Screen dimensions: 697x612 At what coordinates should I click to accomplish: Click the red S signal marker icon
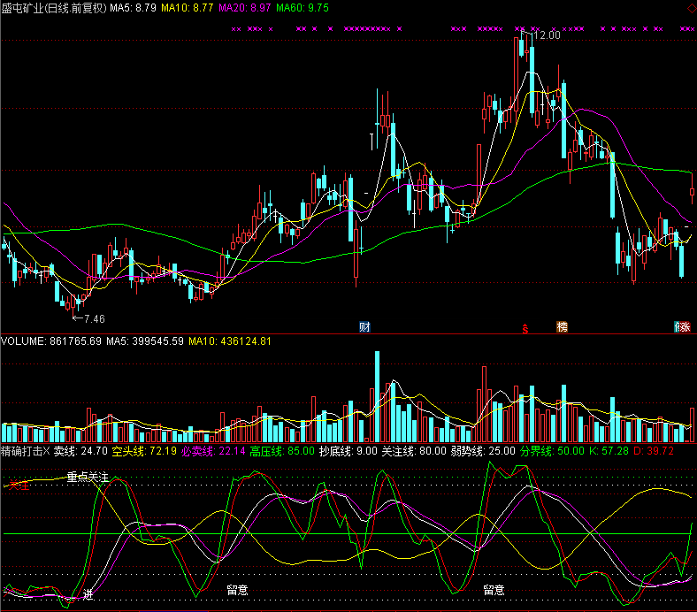tap(525, 328)
